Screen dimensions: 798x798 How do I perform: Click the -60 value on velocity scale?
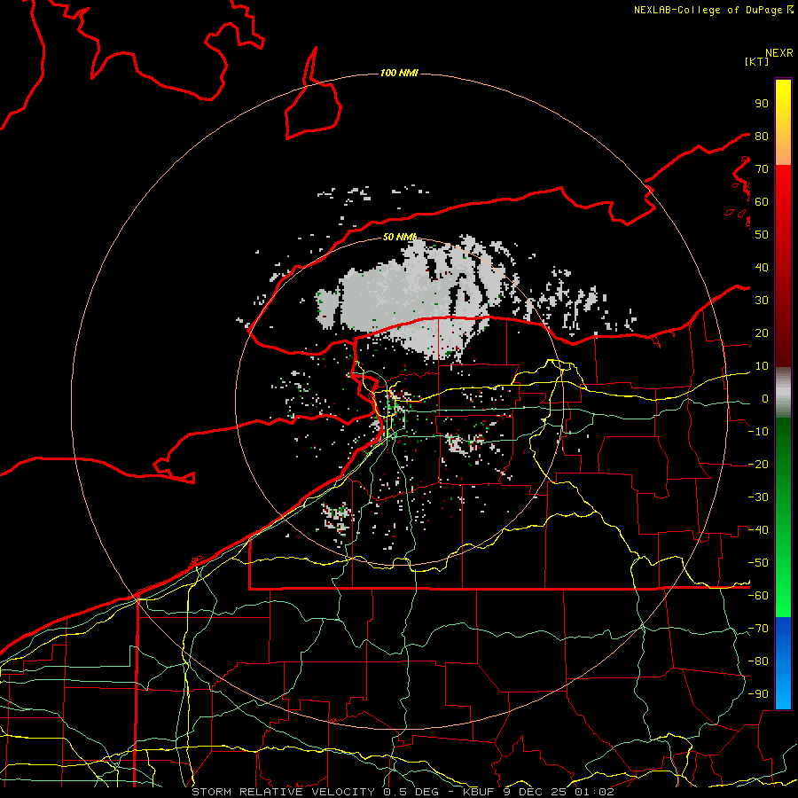coord(758,596)
